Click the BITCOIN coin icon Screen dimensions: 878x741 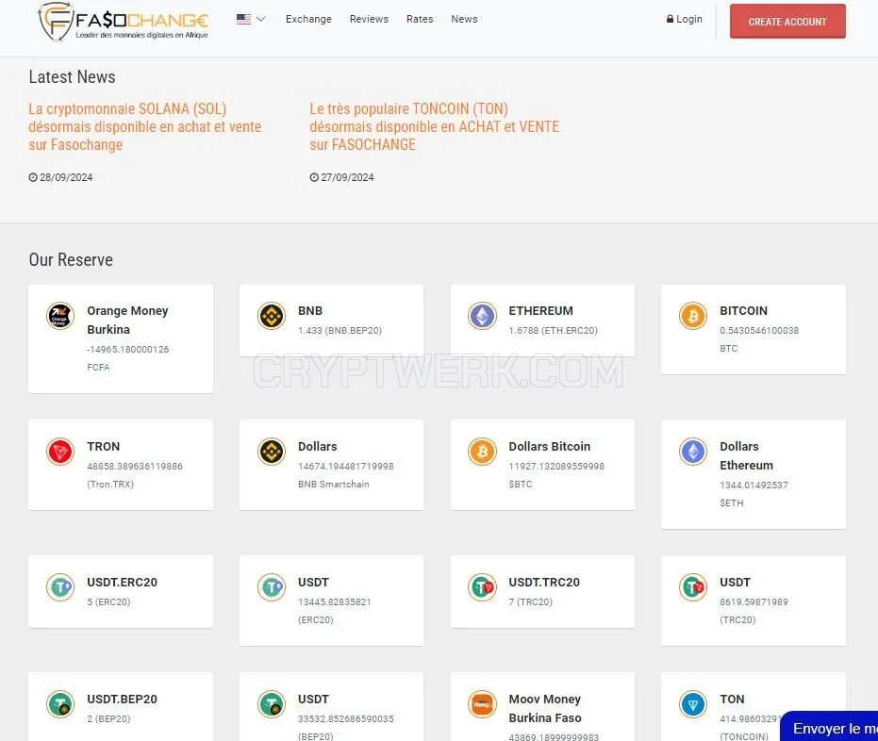693,316
